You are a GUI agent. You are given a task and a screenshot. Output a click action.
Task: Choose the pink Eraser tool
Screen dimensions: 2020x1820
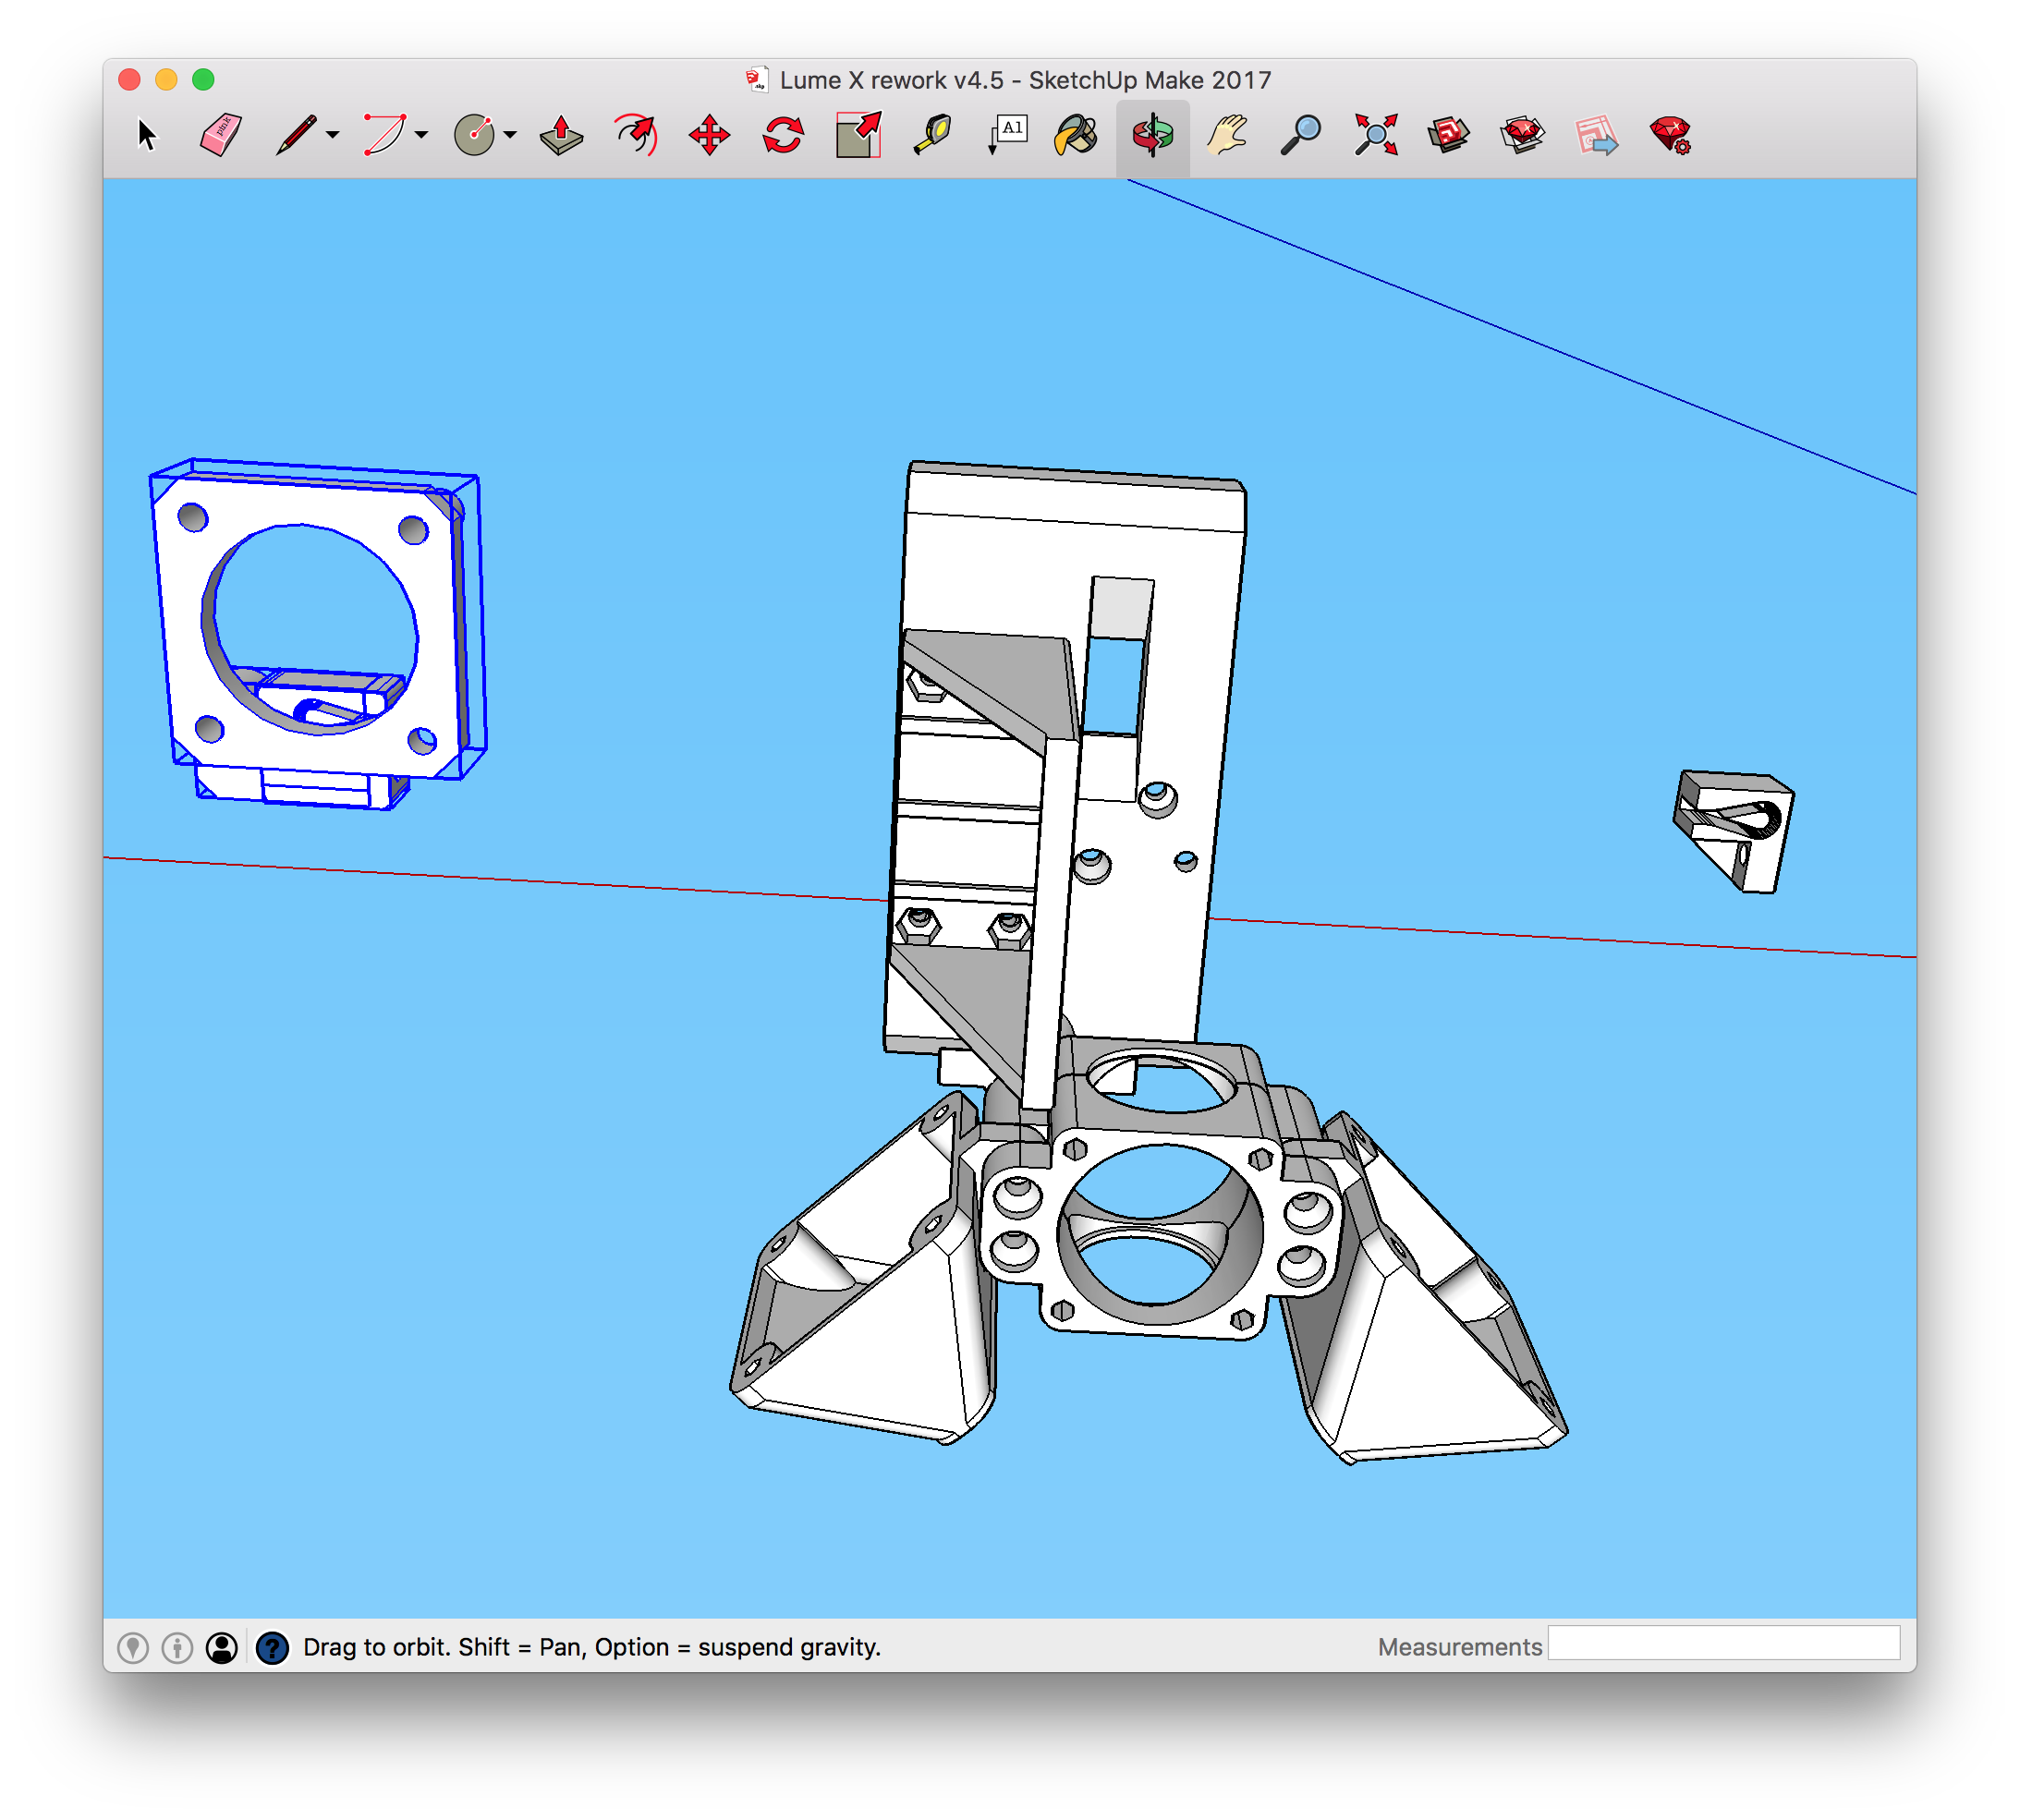(x=221, y=135)
